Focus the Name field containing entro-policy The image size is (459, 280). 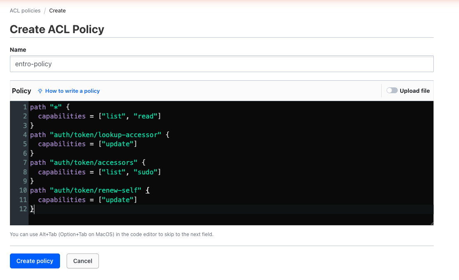[x=221, y=64]
